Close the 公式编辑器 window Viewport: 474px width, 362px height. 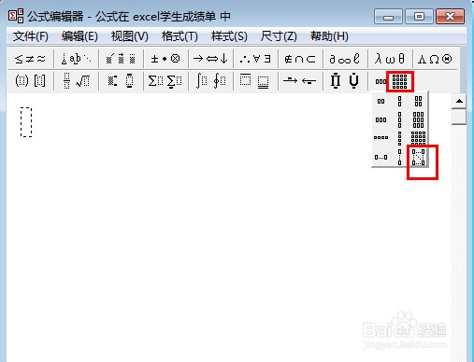click(x=450, y=17)
